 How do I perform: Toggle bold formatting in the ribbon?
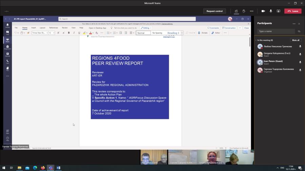(x=69, y=33)
